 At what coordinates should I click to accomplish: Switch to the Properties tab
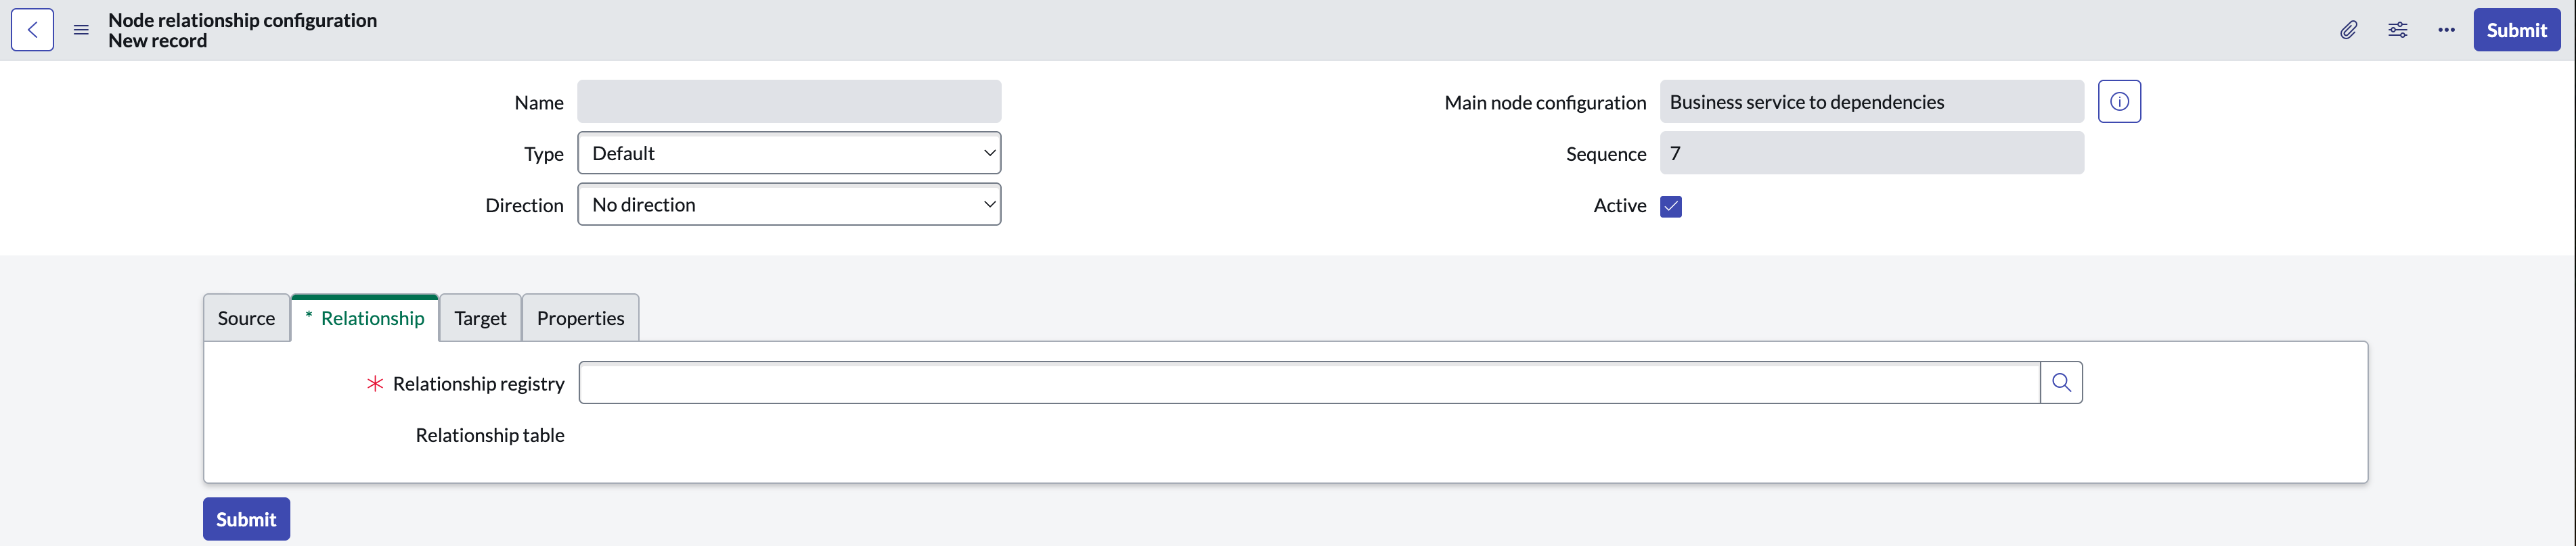tap(580, 318)
